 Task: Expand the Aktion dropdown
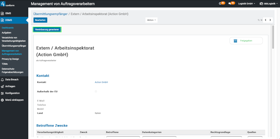pyautogui.click(x=151, y=20)
